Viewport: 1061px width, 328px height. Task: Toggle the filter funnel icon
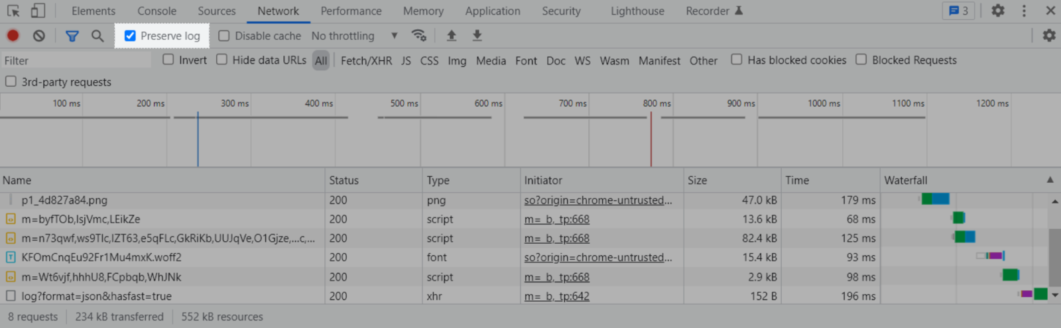tap(72, 36)
